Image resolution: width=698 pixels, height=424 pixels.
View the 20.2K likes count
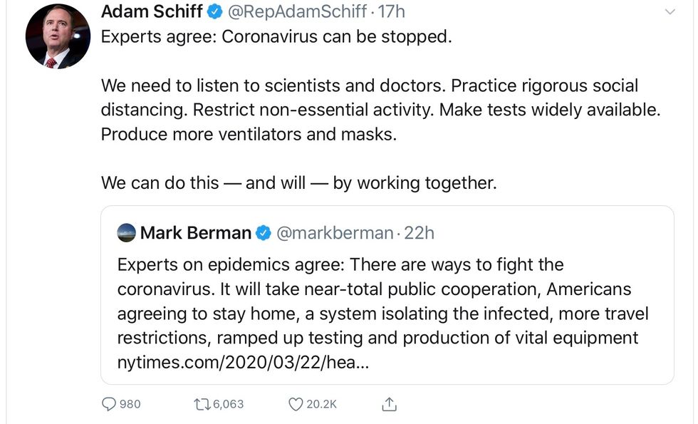pos(322,404)
